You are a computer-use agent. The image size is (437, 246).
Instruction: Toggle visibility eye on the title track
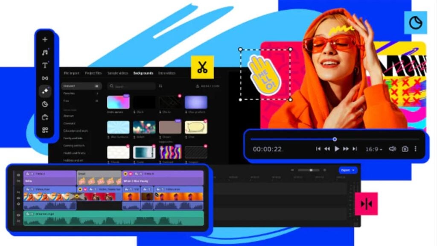[18, 175]
